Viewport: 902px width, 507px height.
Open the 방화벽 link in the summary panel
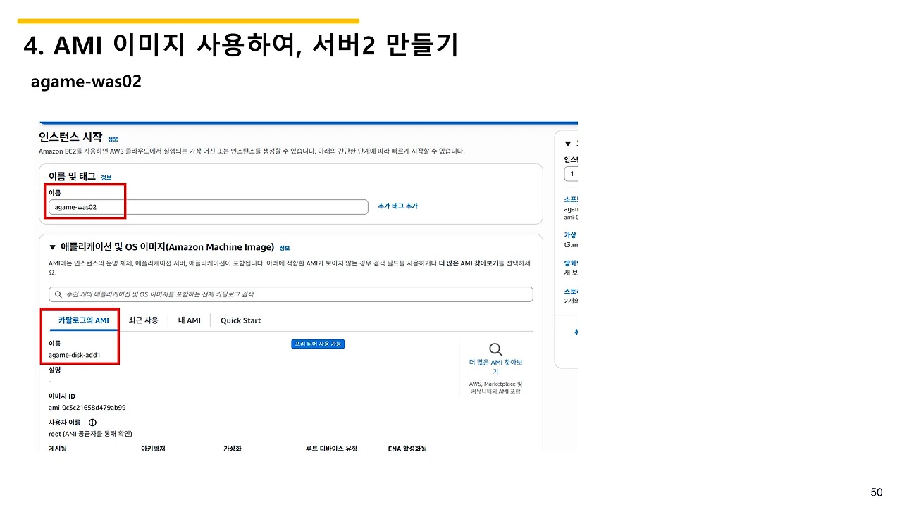(x=569, y=263)
